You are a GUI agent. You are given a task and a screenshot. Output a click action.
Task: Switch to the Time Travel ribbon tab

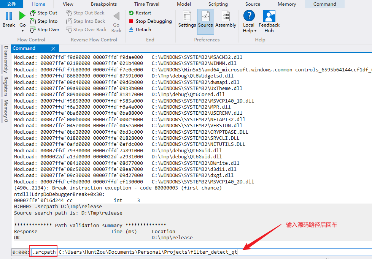147,4
